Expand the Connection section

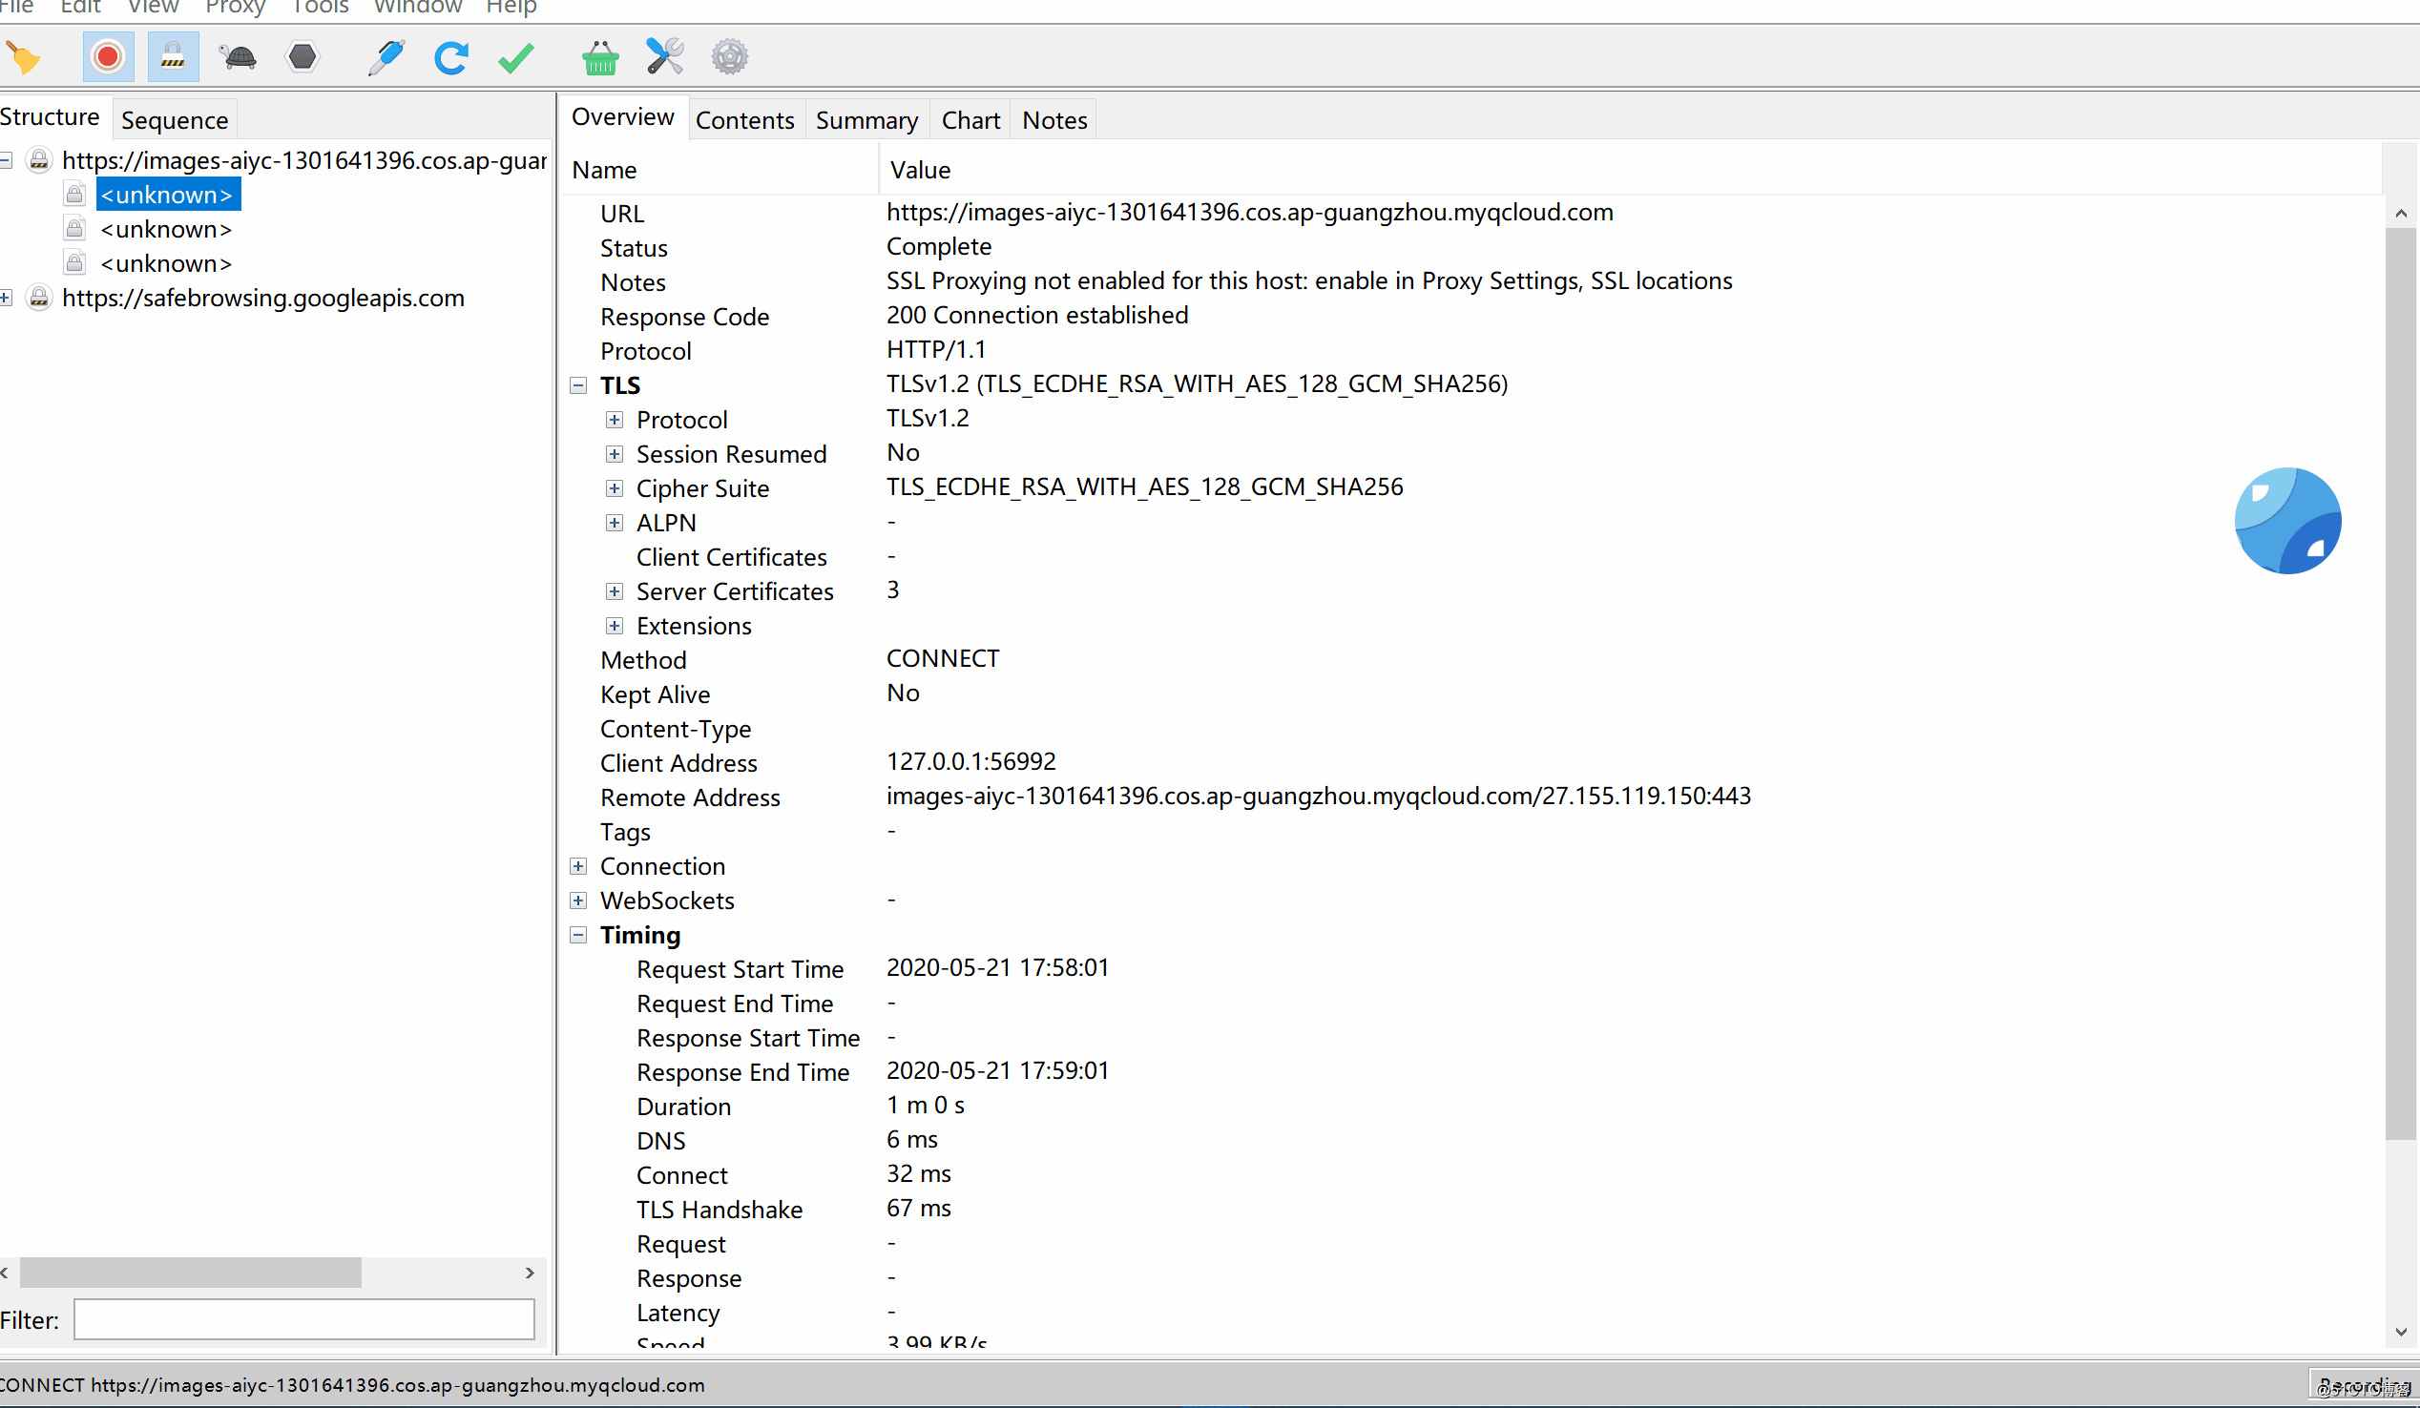point(578,866)
